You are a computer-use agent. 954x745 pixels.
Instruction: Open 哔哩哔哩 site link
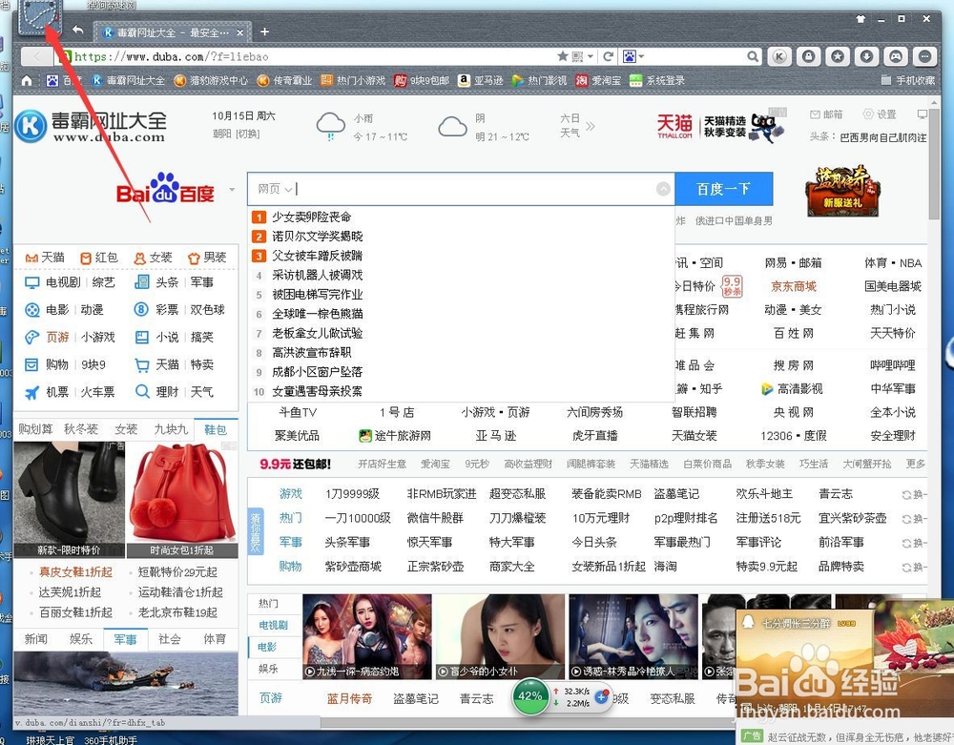893,365
